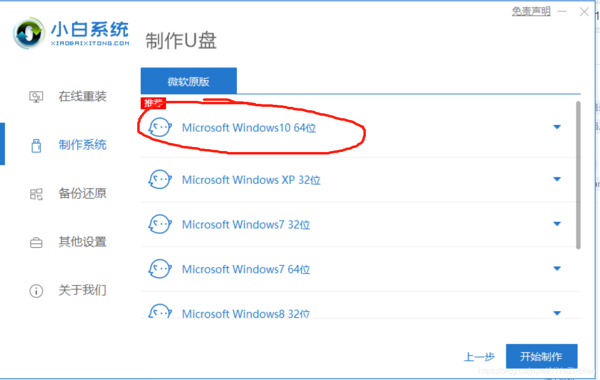Expand the Microsoft Windows10 64位 dropdown arrow
The image size is (600, 380).
coord(557,127)
